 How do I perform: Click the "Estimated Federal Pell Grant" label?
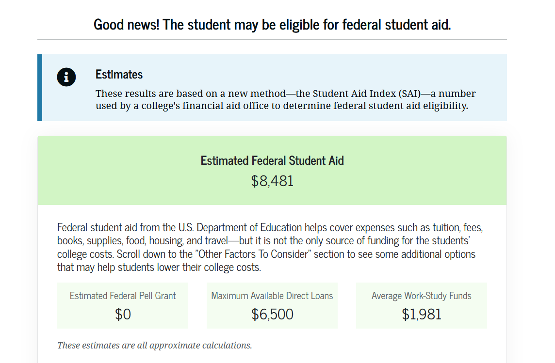coord(123,296)
